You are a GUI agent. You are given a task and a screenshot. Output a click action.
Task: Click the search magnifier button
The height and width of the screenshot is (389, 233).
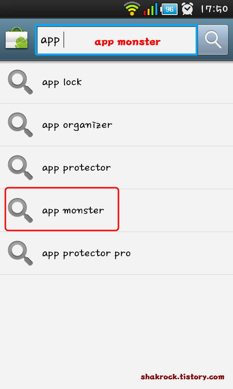[x=213, y=40]
